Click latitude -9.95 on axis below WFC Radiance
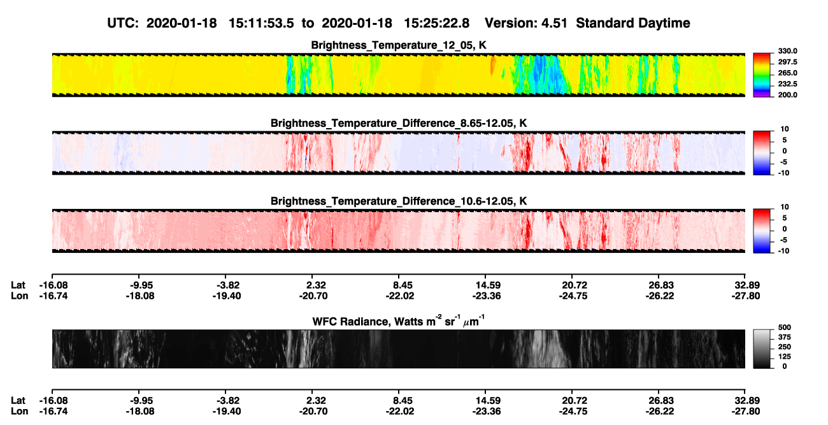The height and width of the screenshot is (425, 828). tap(139, 401)
